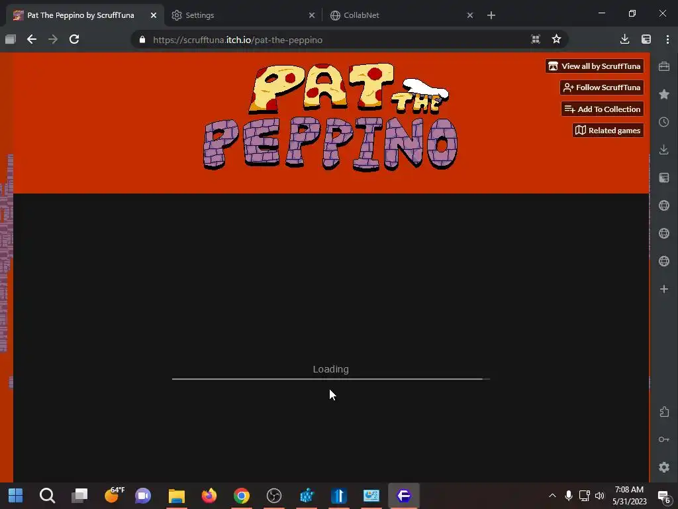Click the second globe web panel in sidebar

point(664,233)
